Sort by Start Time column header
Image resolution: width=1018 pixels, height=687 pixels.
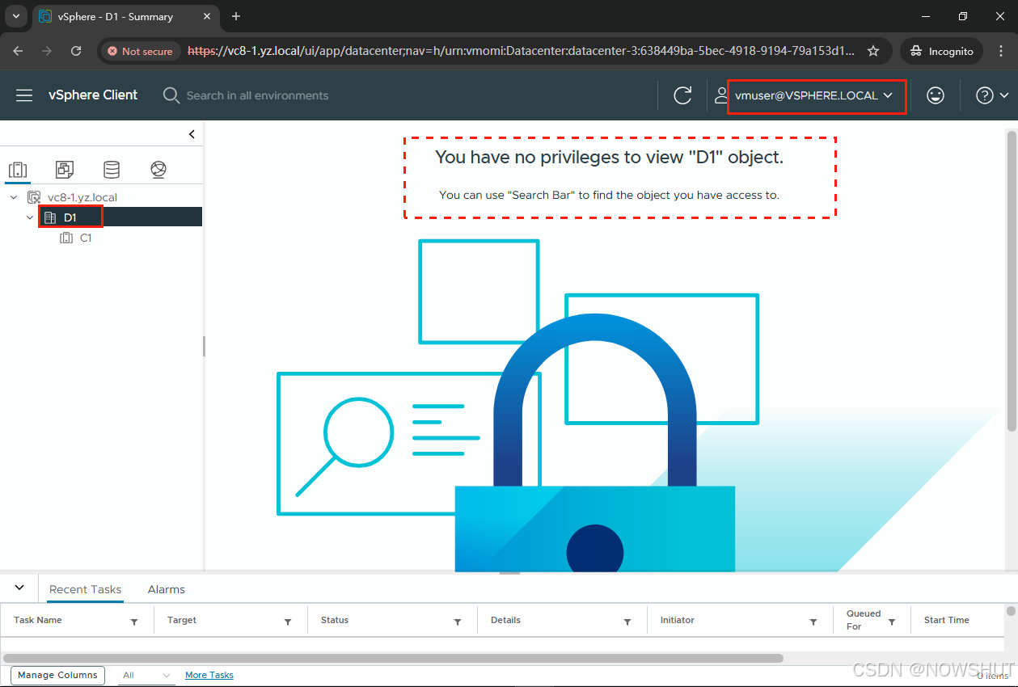946,620
